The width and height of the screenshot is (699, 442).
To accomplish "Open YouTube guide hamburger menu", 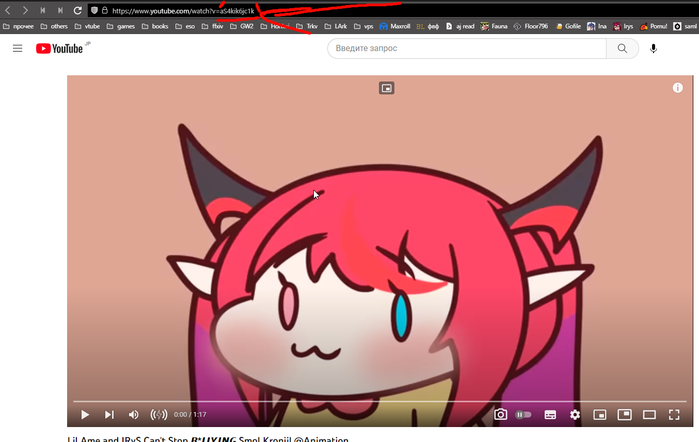I will pos(18,48).
